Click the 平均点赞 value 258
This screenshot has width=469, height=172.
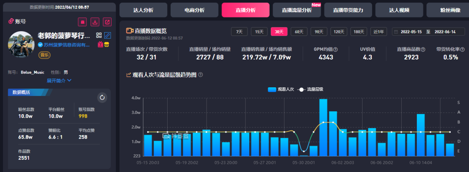(x=83, y=137)
